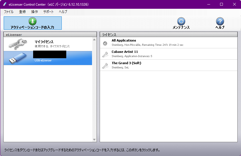Click the eLicenser list scroll up arrow
The image size is (241, 156).
94,40
